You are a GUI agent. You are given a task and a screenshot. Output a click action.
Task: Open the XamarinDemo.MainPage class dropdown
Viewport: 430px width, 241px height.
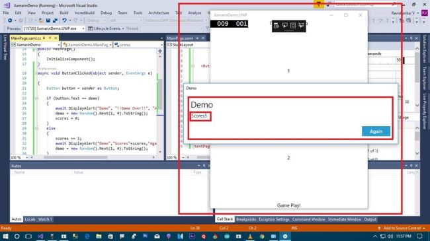click(x=87, y=45)
